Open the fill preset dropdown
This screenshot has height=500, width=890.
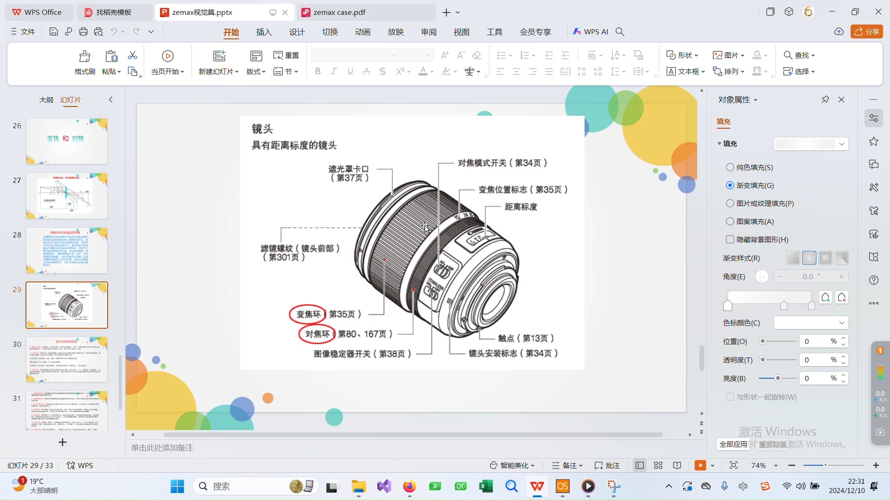(x=811, y=144)
